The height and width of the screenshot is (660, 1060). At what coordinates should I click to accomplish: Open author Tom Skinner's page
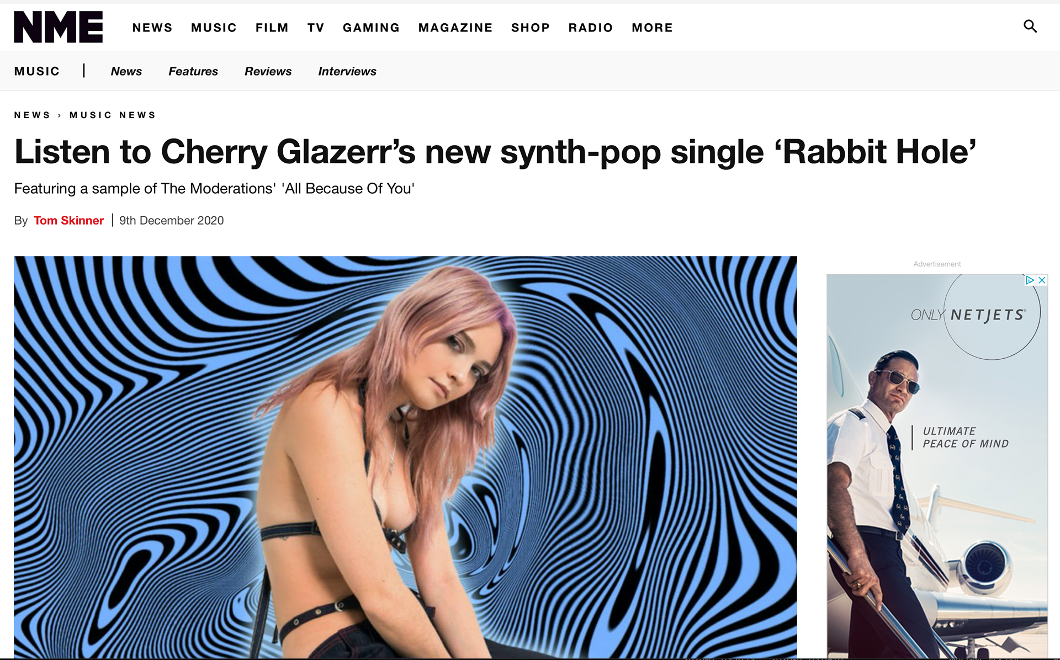click(x=69, y=220)
